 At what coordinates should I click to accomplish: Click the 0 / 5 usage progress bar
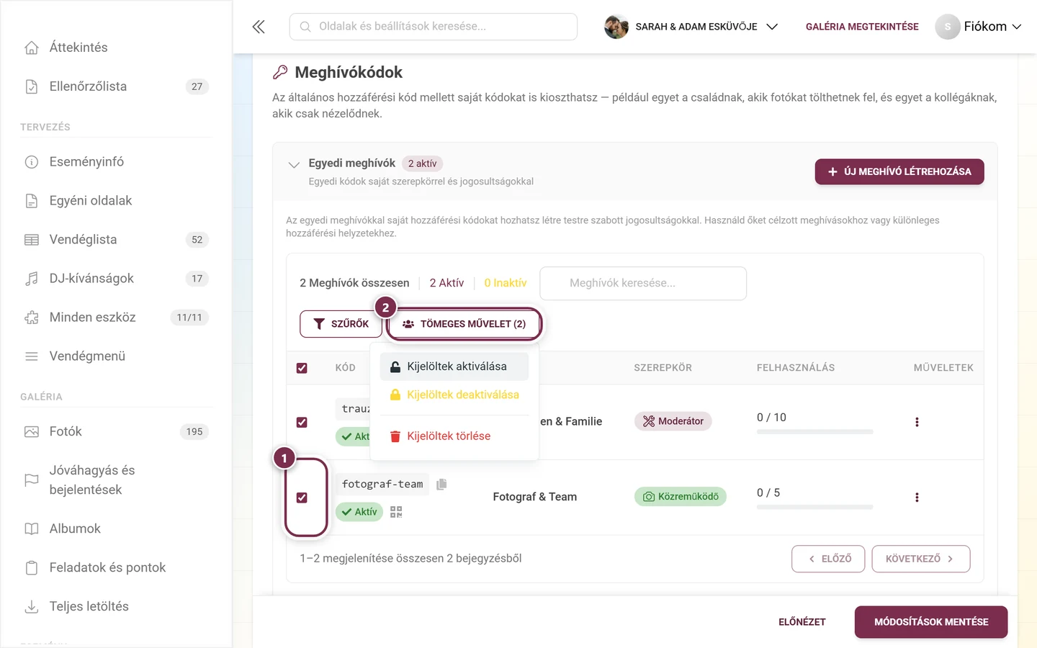click(814, 507)
